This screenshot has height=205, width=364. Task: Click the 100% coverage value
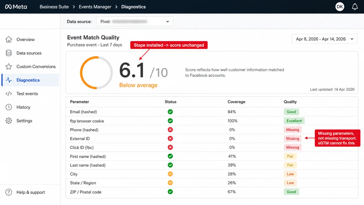coord(233,121)
